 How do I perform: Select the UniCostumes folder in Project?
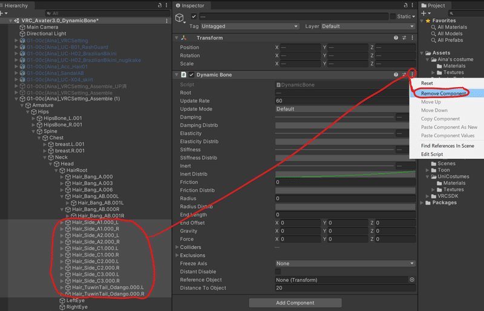[x=453, y=177]
